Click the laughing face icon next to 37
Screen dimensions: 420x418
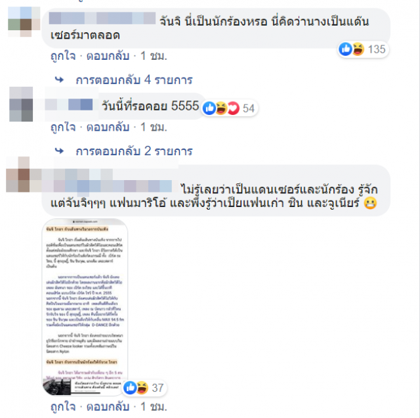(142, 388)
